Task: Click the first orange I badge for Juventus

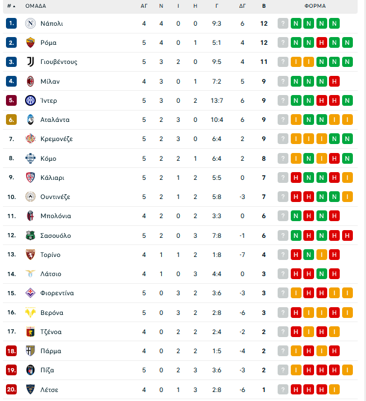Action: pos(296,62)
